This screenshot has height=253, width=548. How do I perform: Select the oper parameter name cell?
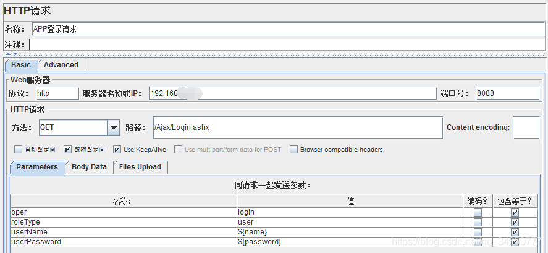tap(124, 212)
